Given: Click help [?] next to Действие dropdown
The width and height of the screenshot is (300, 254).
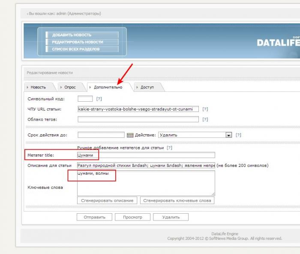Looking at the screenshot, I should pos(238,135).
